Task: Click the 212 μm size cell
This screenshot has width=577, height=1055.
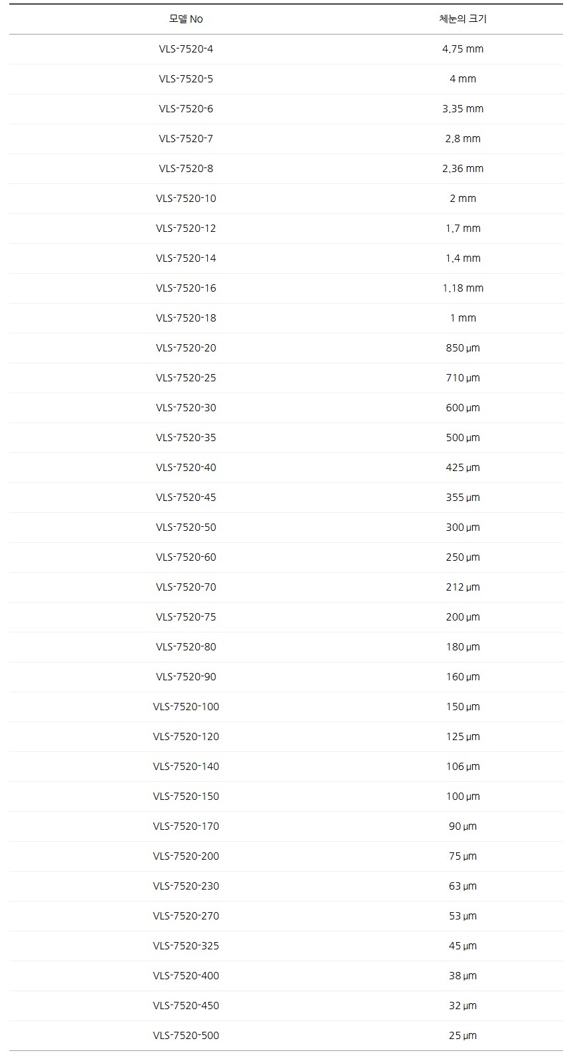Action: tap(463, 587)
